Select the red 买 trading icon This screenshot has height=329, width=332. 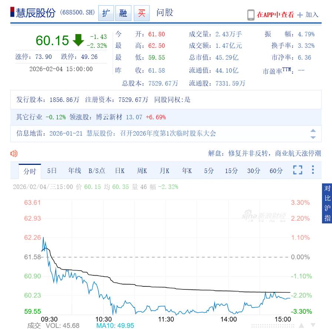[141, 13]
